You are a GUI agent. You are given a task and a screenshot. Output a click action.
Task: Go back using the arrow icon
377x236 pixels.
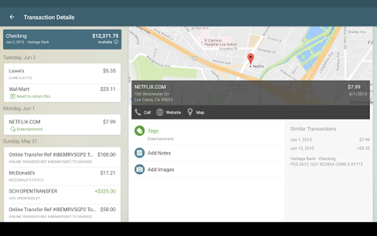click(x=12, y=17)
